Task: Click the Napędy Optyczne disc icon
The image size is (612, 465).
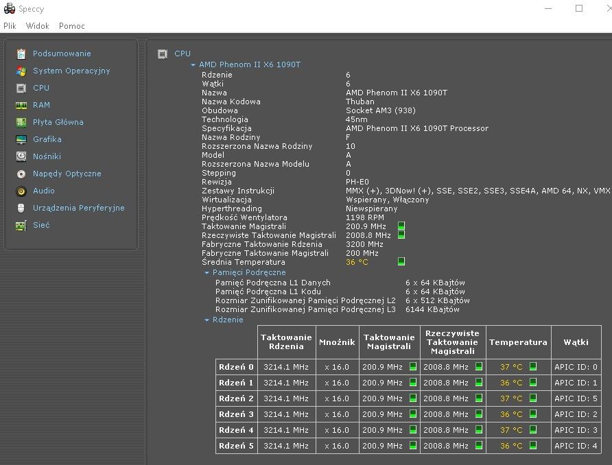Action: click(x=21, y=174)
